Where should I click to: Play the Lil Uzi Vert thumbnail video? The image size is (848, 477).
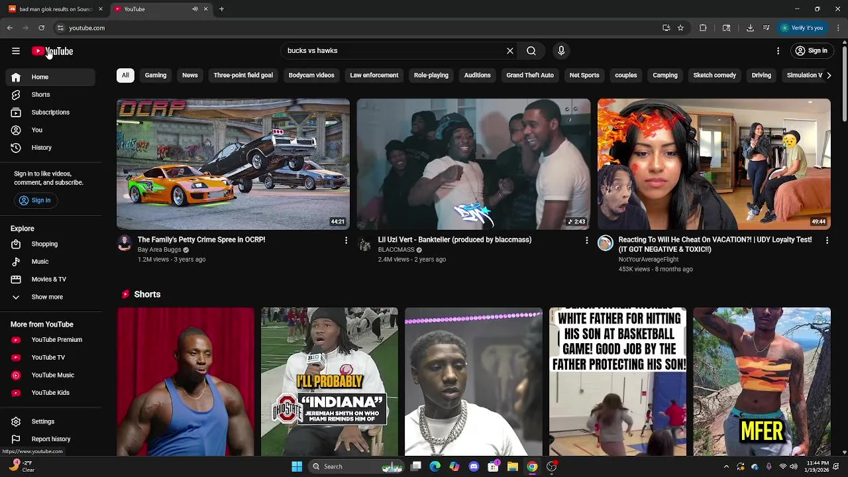coord(474,164)
